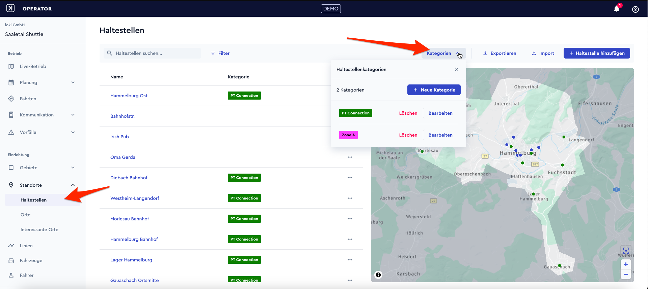Open more options for Diebach Bahnhof

(350, 178)
